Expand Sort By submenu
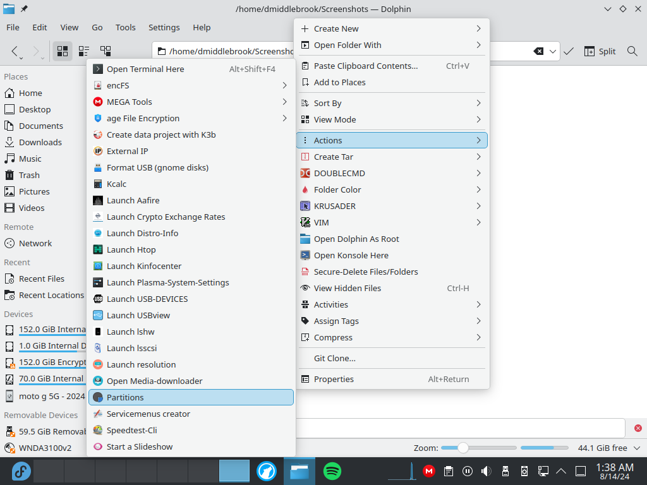Viewport: 647px width, 485px height. (x=392, y=103)
